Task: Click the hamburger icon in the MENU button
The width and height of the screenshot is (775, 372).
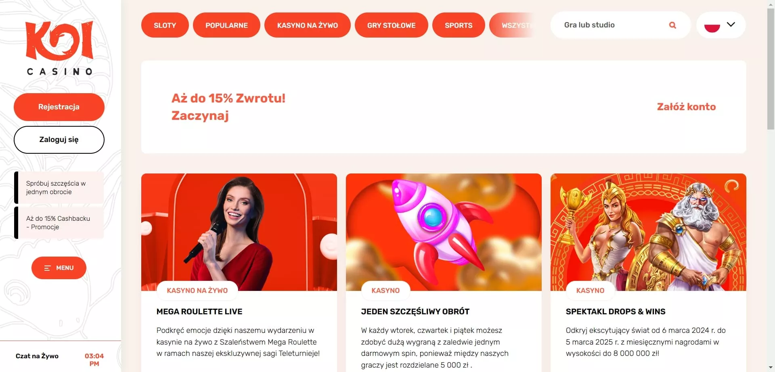Action: click(47, 268)
